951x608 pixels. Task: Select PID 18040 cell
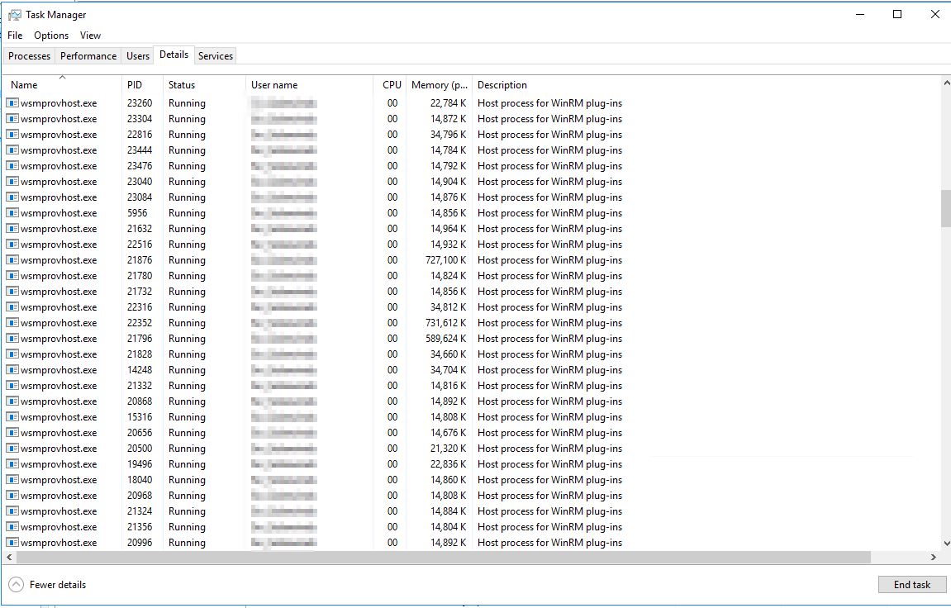pyautogui.click(x=140, y=480)
